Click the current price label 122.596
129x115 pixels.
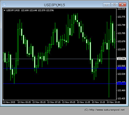pyautogui.click(x=121, y=59)
